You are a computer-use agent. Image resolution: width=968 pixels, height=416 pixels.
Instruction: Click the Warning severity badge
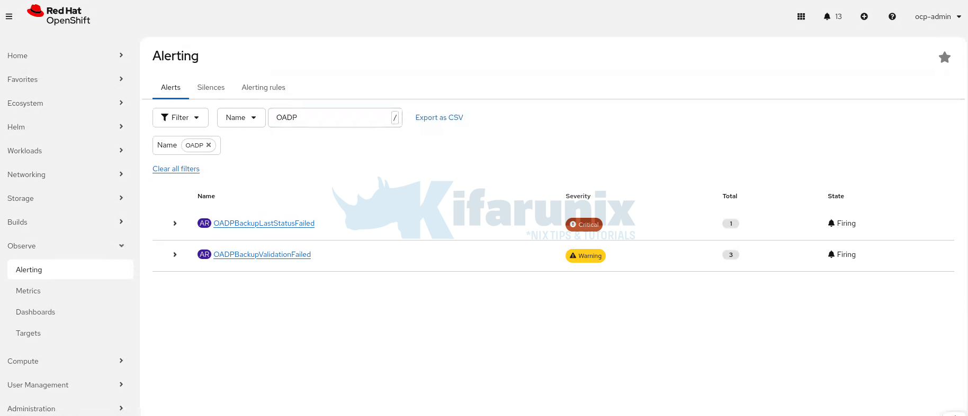[586, 256]
